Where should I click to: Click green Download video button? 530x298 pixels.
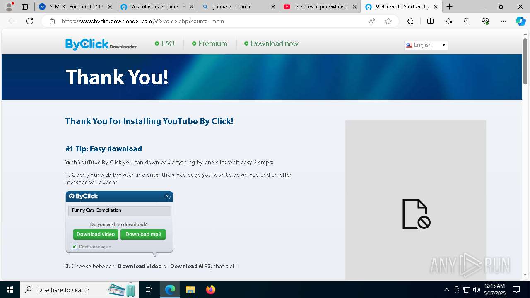96,234
